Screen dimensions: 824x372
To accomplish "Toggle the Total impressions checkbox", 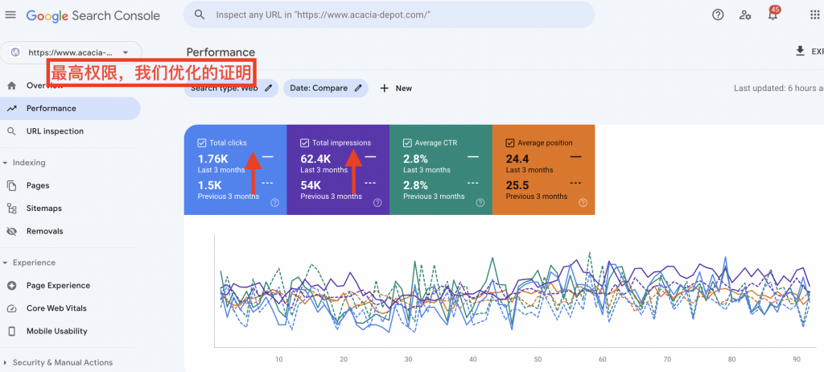I will (x=304, y=143).
